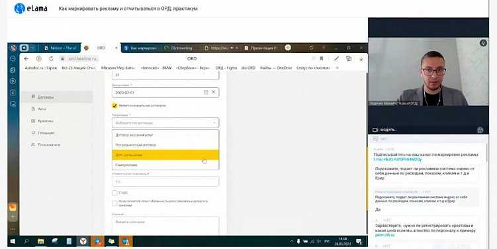The width and height of the screenshot is (497, 249).
Task: Click the address bar padlock icon
Action: (62, 59)
